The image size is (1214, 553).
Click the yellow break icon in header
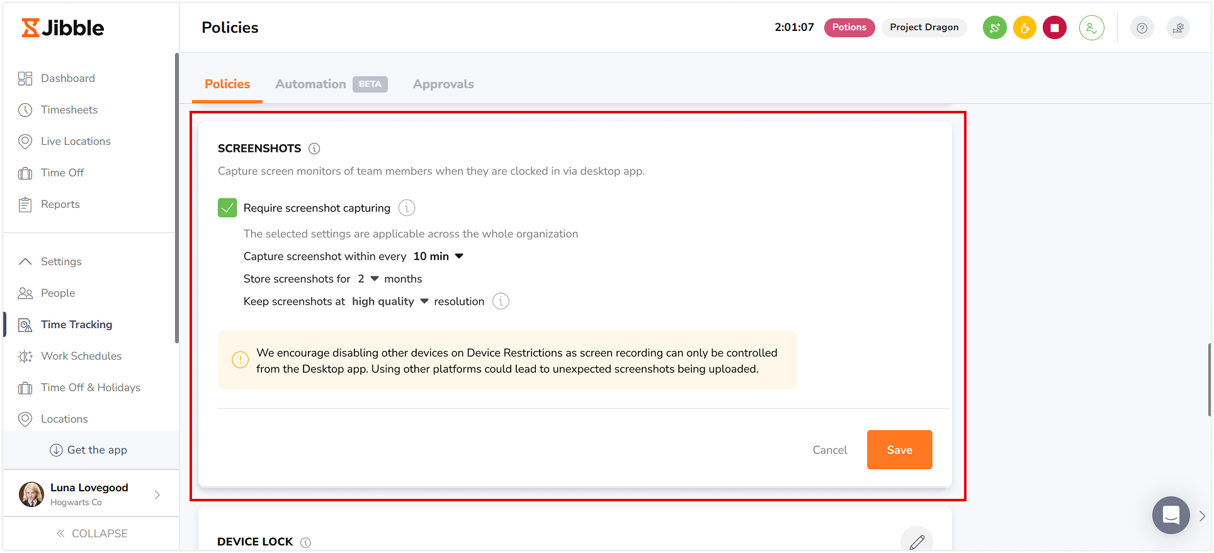(x=1024, y=28)
